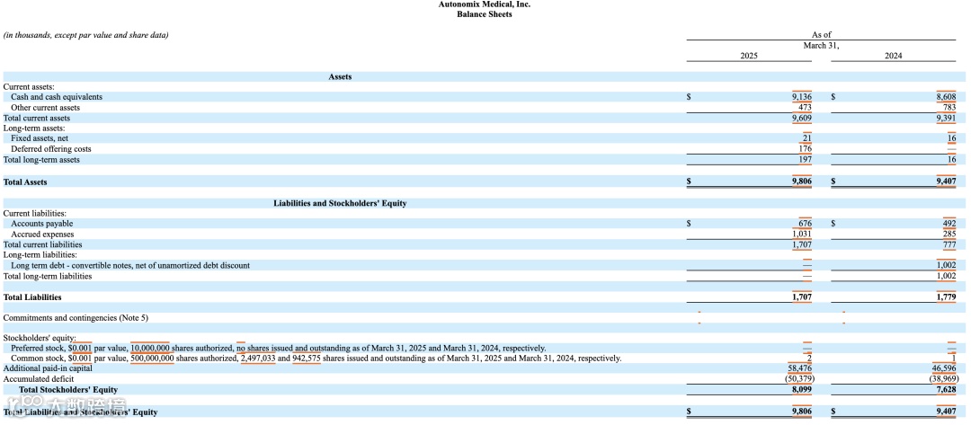Click the 'Long-term liabilities:' label
The width and height of the screenshot is (971, 425).
pos(40,255)
